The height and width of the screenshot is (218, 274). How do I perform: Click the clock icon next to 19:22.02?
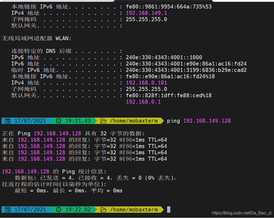[x=59, y=210]
